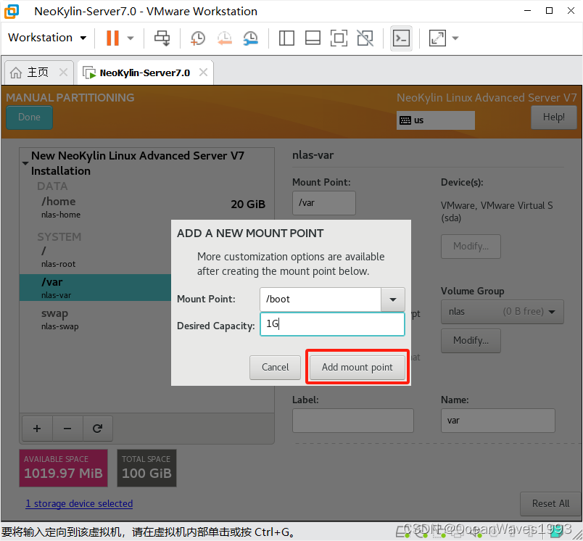This screenshot has width=583, height=541.
Task: Open the console view icon
Action: click(401, 38)
